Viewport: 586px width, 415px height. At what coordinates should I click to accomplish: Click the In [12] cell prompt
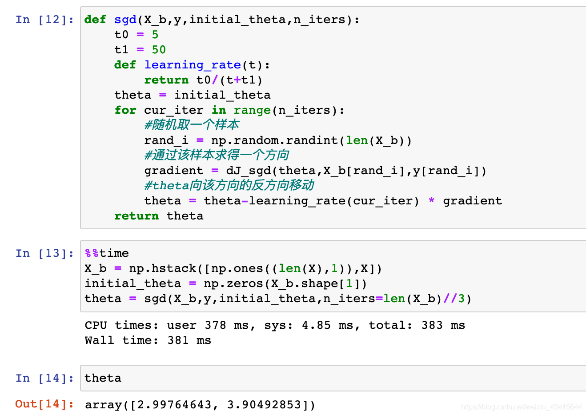click(44, 20)
